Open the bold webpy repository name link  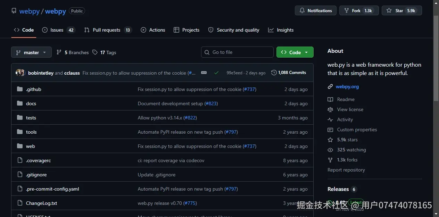pyautogui.click(x=56, y=11)
